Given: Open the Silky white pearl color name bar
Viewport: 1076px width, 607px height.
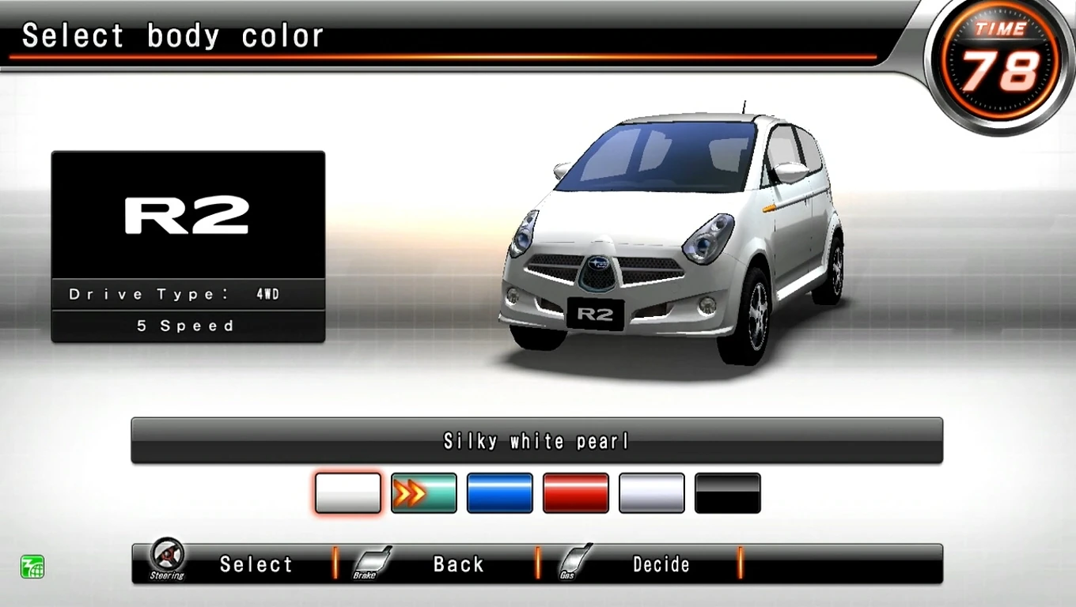Looking at the screenshot, I should coord(537,440).
